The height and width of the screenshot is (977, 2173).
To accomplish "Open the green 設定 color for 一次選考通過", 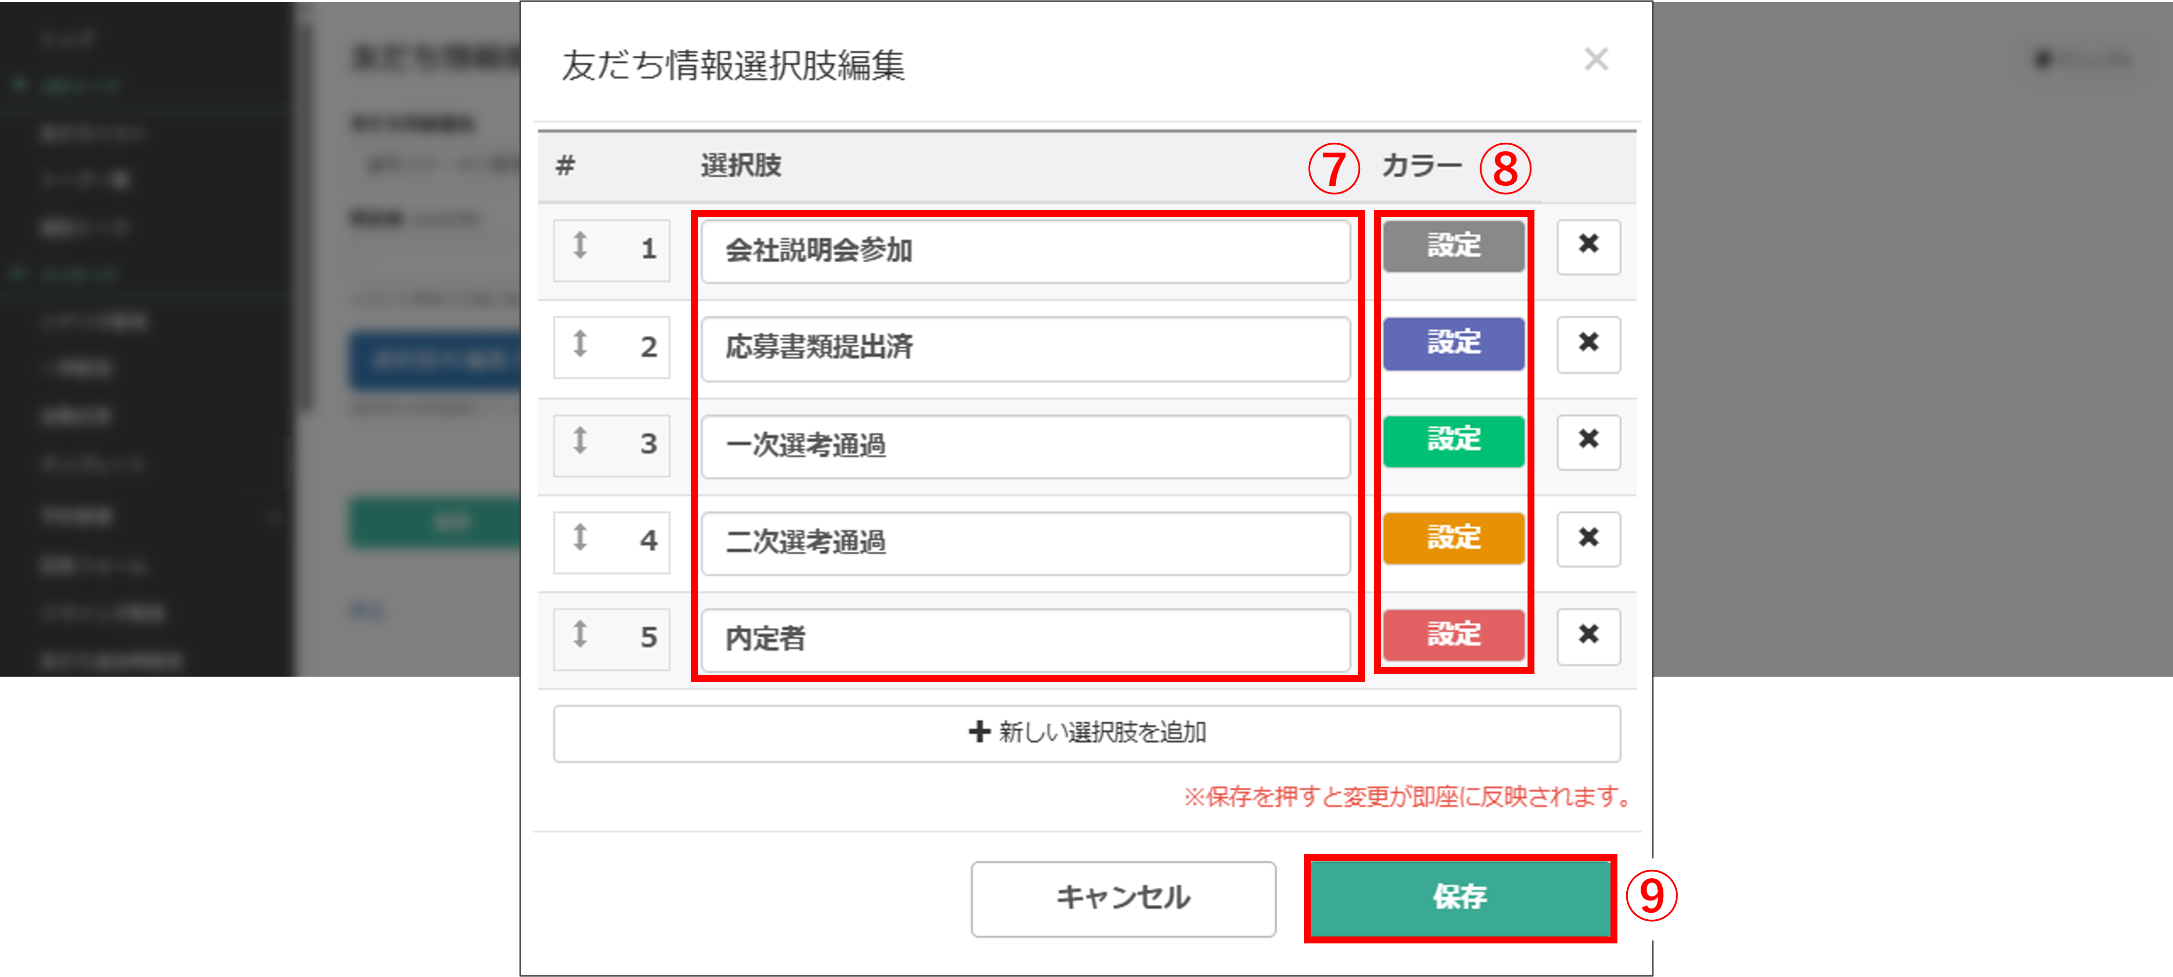I will click(1452, 441).
